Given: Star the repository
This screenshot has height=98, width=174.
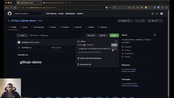Looking at the screenshot, I should point(153,21).
